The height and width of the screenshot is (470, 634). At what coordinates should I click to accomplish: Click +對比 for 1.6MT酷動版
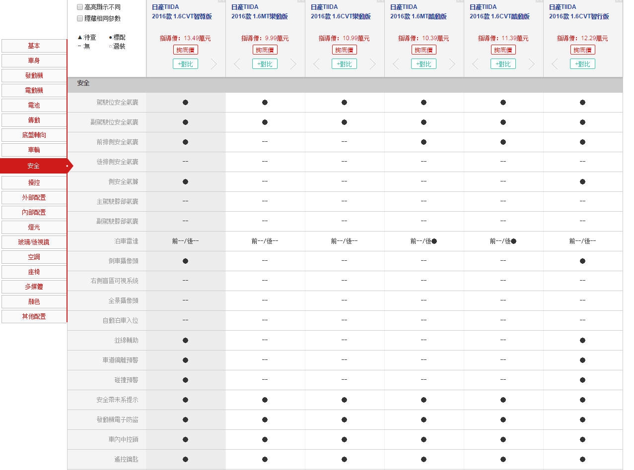(x=423, y=64)
